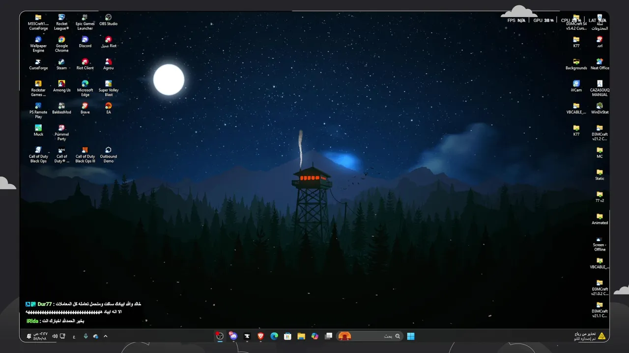Viewport: 629px width, 353px height.
Task: Open the wind warning weather widget
Action: tap(590, 336)
